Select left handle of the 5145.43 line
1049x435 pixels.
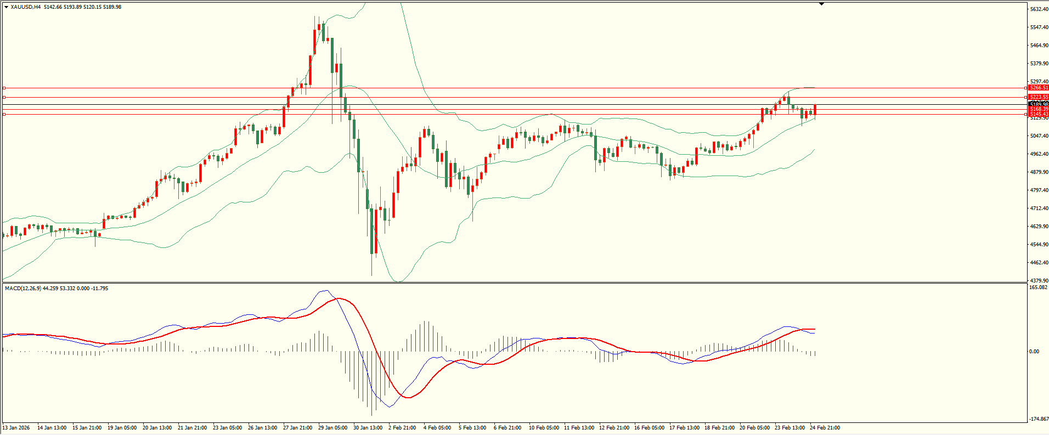point(4,114)
